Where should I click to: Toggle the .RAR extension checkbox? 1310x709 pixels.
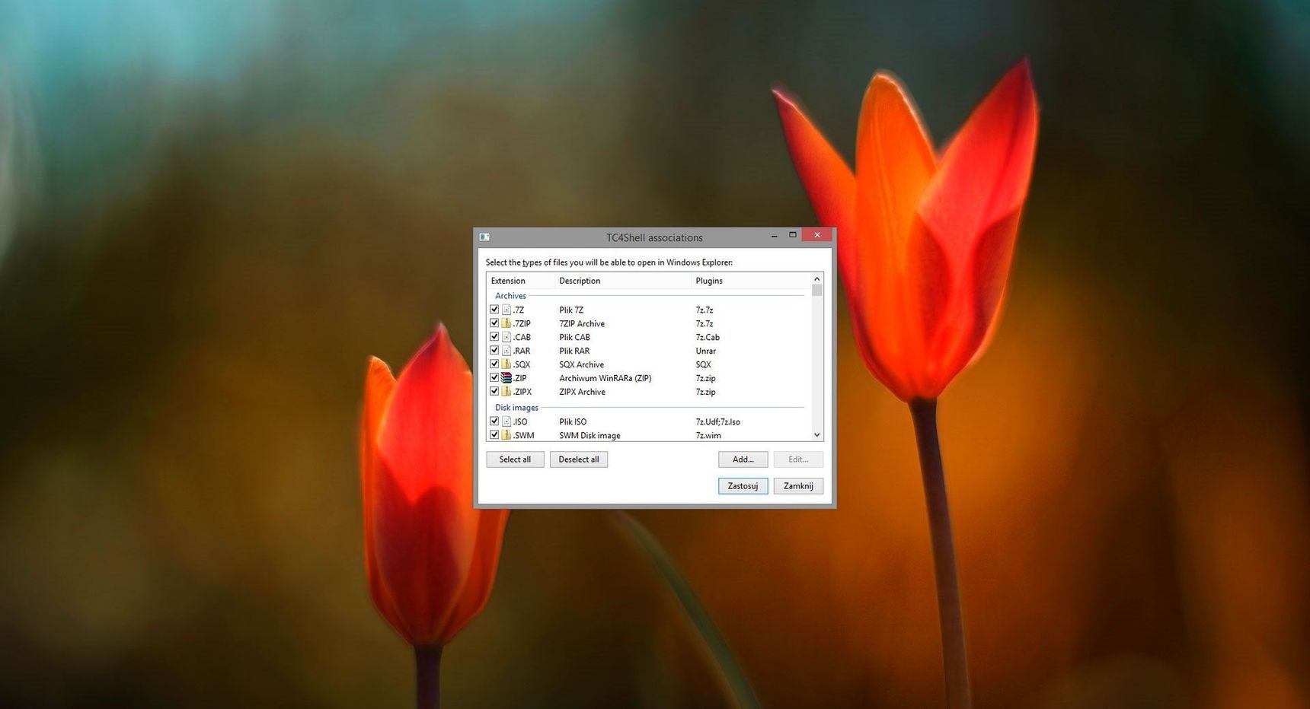(494, 351)
